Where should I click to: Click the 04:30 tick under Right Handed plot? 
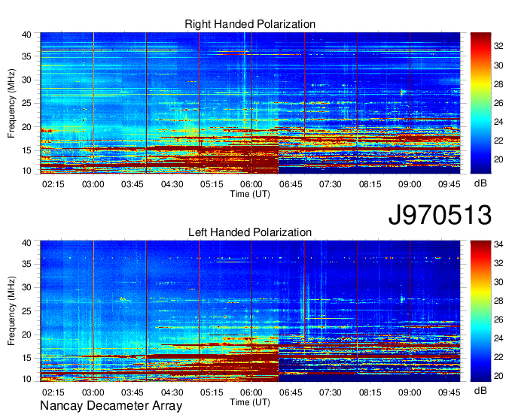point(172,184)
